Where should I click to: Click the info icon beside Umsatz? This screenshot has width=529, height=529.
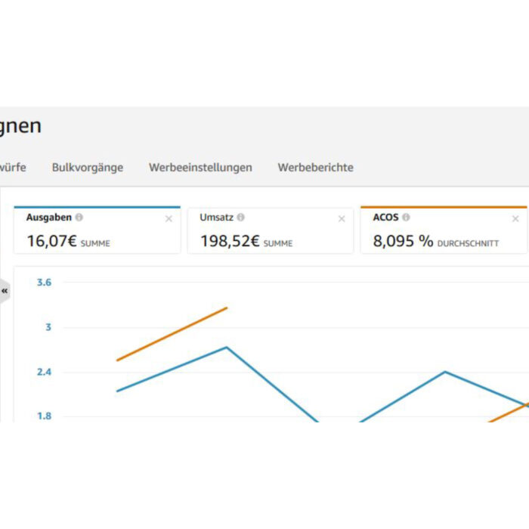(240, 218)
